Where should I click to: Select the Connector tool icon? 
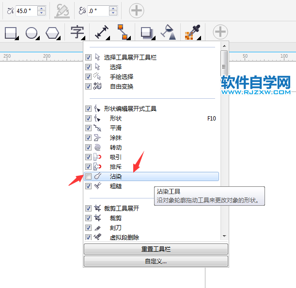123,31
